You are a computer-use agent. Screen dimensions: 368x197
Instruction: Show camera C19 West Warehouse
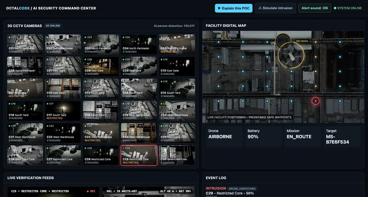coord(139,111)
